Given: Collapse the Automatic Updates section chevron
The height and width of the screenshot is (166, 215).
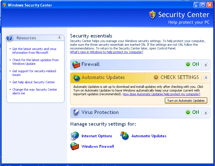Looking at the screenshot, I should [x=206, y=78].
